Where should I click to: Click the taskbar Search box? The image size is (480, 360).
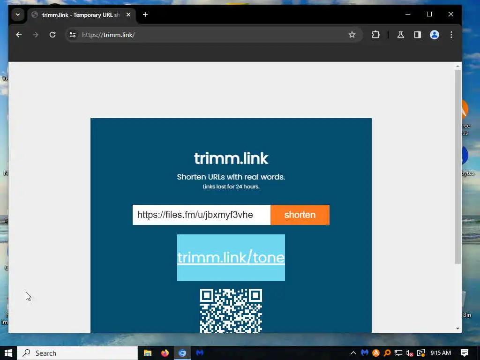tap(77, 353)
